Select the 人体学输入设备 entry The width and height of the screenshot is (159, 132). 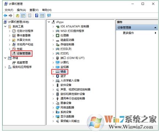tap(70, 81)
